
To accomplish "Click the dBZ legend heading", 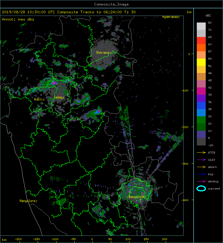I will point(208,16).
